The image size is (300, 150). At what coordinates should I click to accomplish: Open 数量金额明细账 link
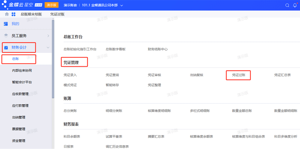pos(286,111)
